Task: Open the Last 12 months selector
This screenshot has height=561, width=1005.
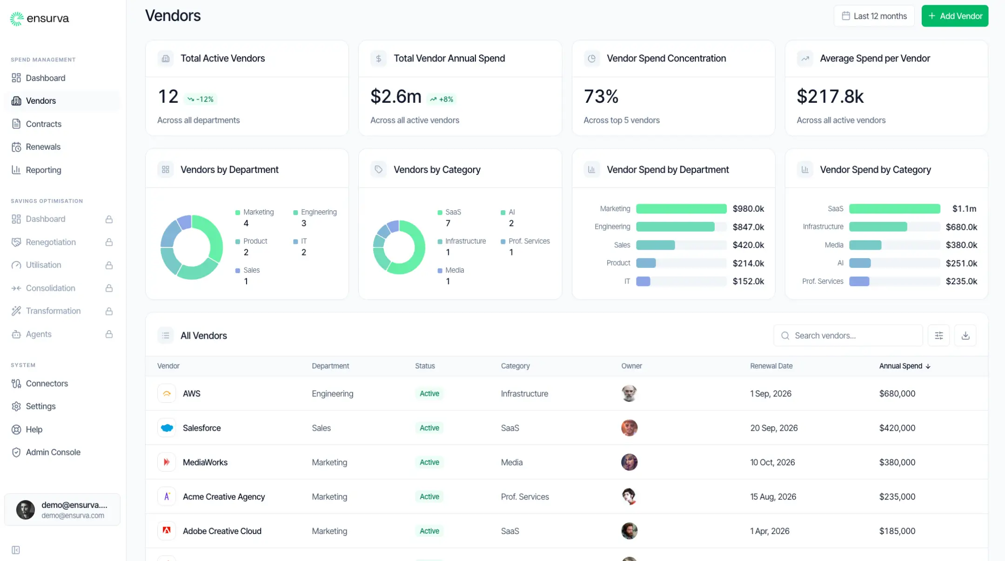Action: point(874,15)
